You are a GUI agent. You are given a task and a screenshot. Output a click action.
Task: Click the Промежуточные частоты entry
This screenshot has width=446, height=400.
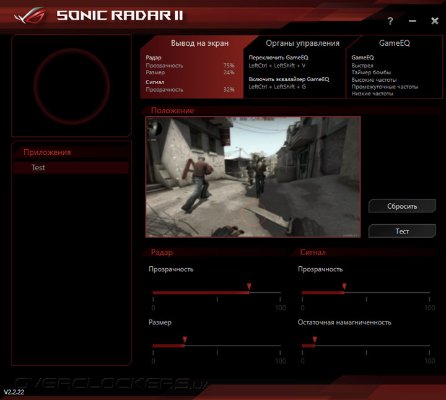pos(385,87)
